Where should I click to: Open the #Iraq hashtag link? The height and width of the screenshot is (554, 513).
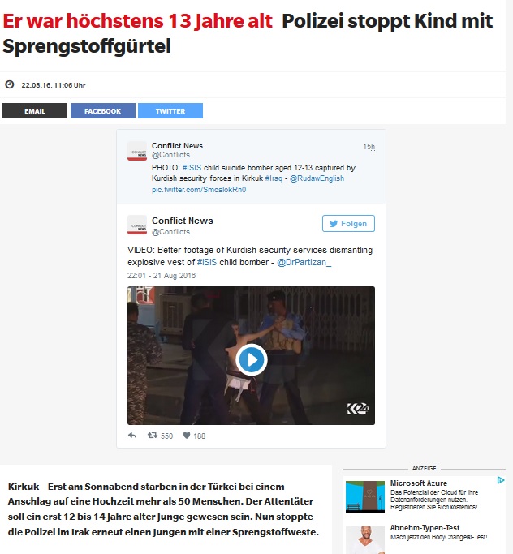coord(274,178)
